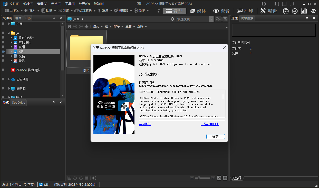The width and height of the screenshot is (319, 188).
Task: Open the 窗格(P) menu
Action: pos(56,4)
